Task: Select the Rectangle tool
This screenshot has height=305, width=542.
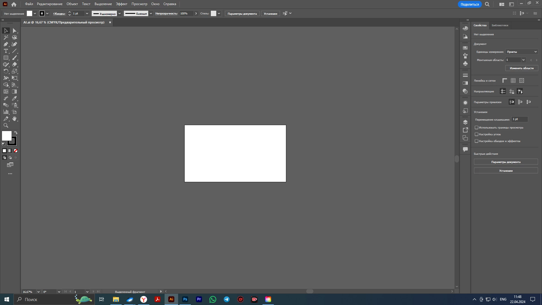Action: (x=6, y=58)
